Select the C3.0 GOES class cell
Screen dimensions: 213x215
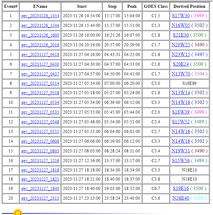click(x=156, y=84)
